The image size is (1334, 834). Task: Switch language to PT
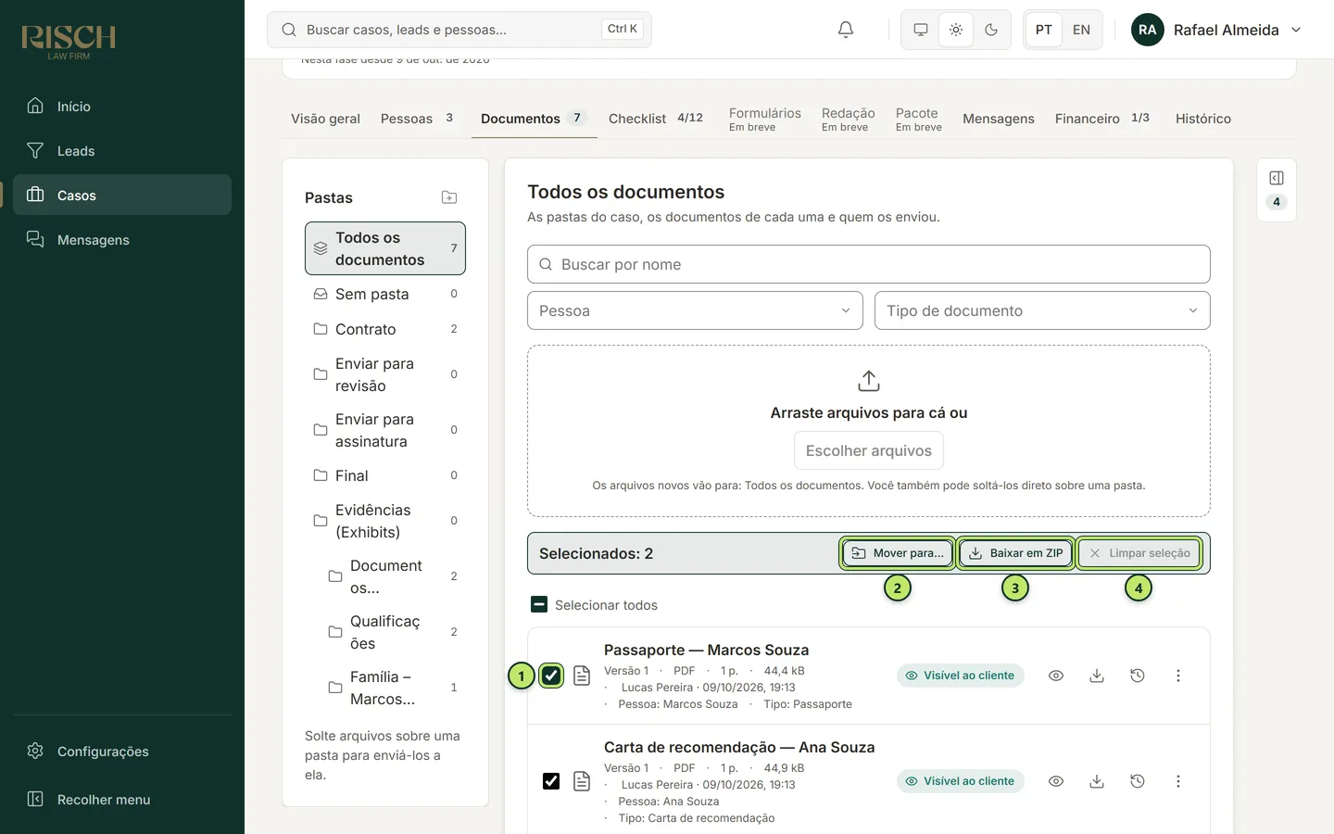[1044, 30]
